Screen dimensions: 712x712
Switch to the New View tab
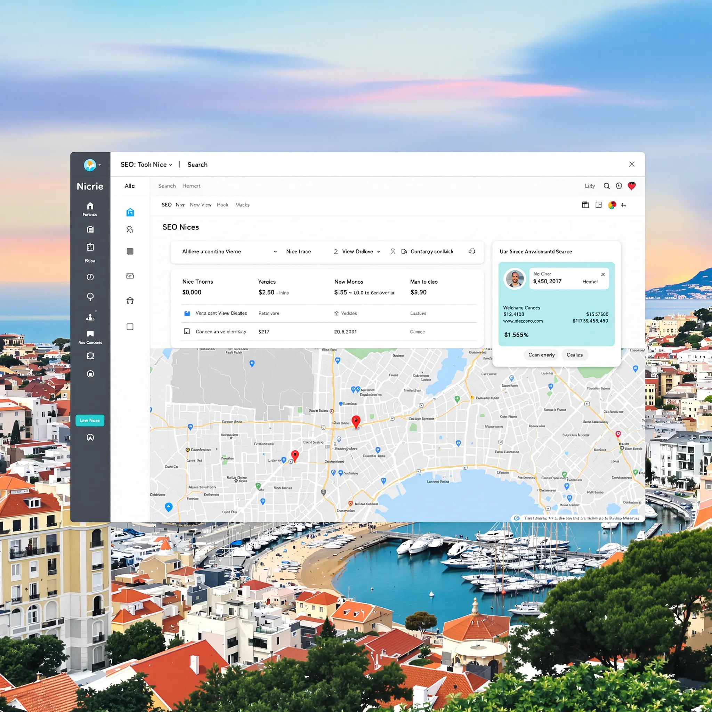point(201,205)
